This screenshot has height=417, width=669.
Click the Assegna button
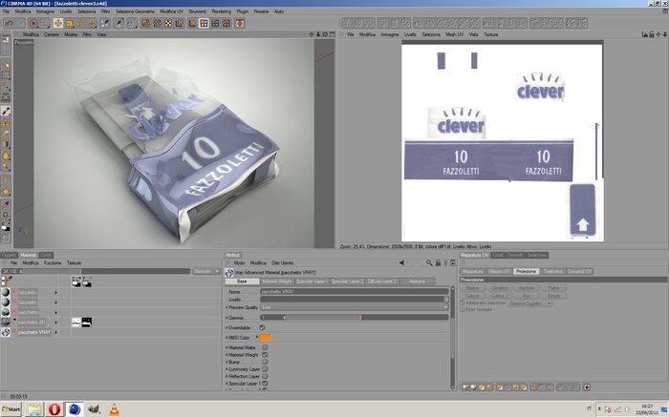point(417,281)
